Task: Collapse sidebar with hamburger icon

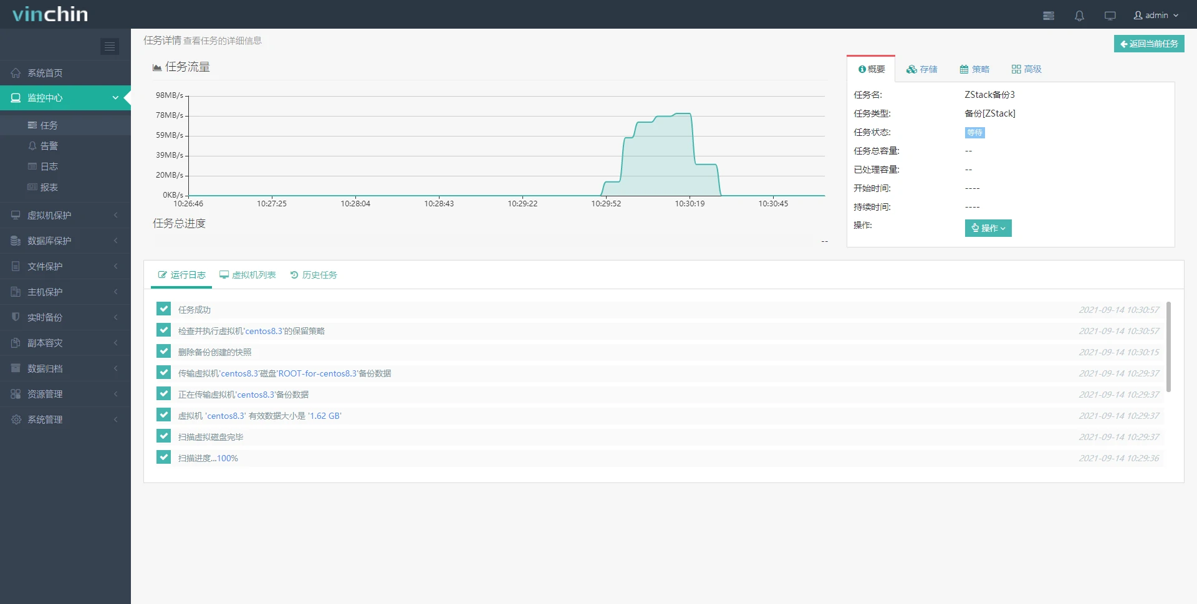Action: pos(110,46)
